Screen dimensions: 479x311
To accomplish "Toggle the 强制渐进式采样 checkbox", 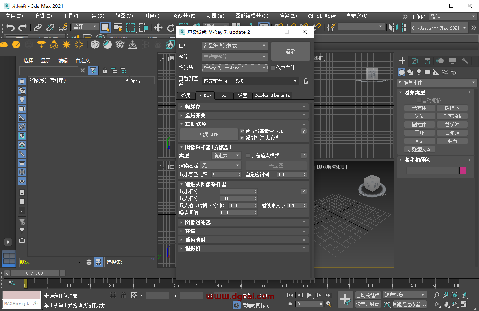I will point(242,138).
